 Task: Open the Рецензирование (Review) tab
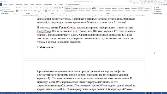coord(48,5)
